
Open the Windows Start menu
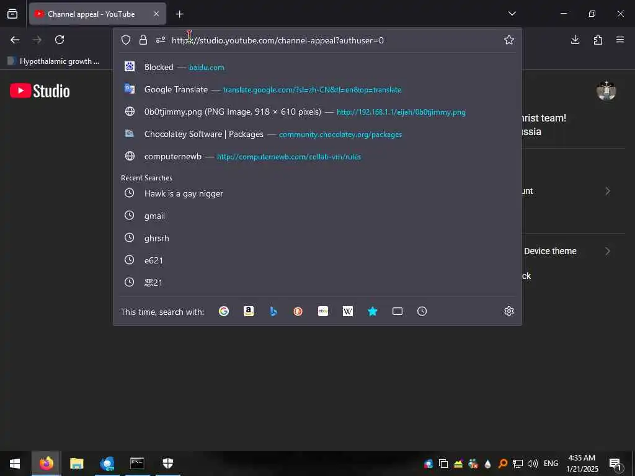[x=15, y=464]
